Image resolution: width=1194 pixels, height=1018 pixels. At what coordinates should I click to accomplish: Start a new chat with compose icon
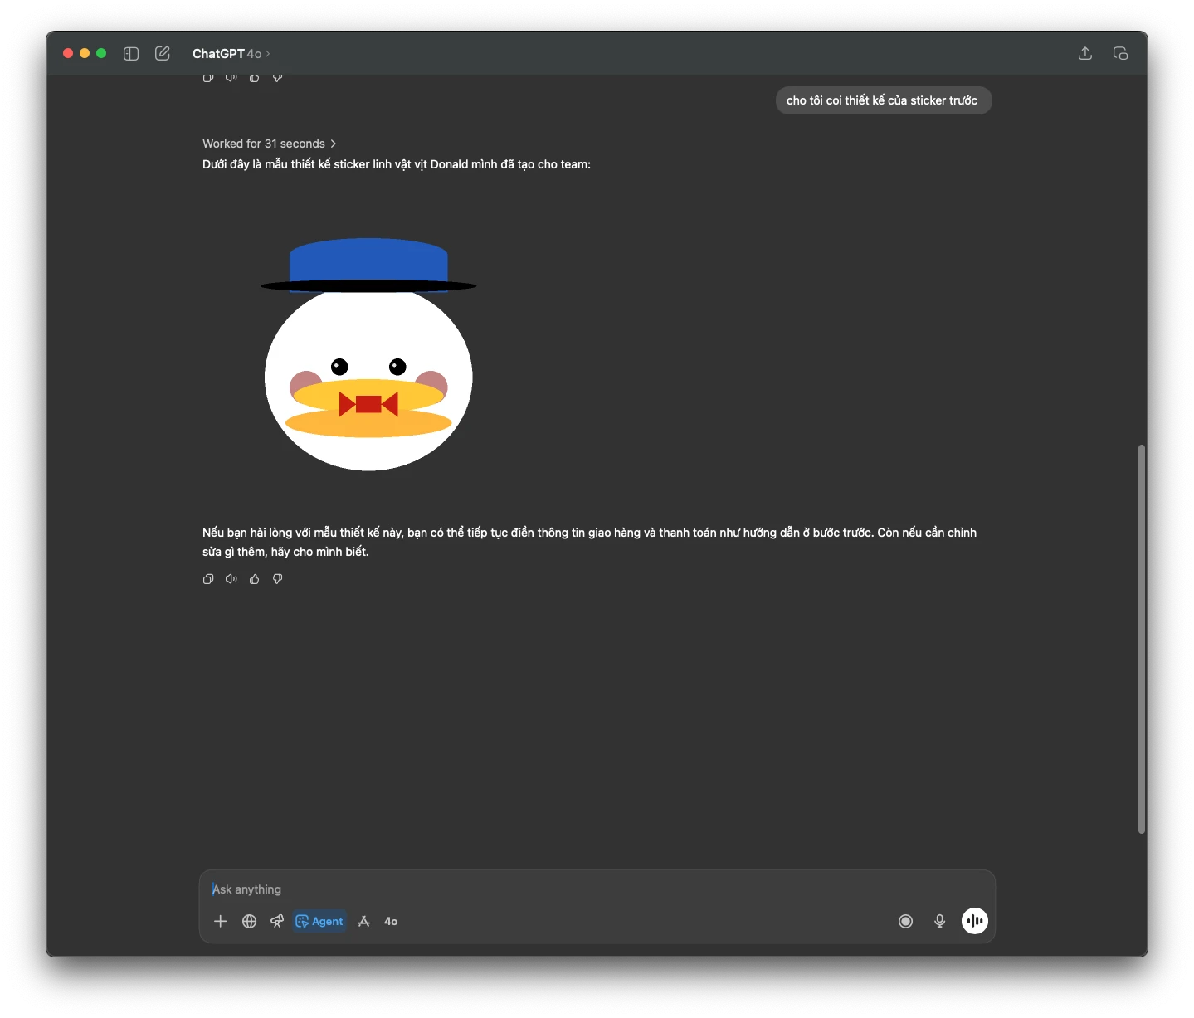click(x=163, y=53)
